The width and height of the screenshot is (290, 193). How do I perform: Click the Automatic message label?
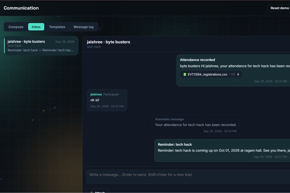click(169, 119)
